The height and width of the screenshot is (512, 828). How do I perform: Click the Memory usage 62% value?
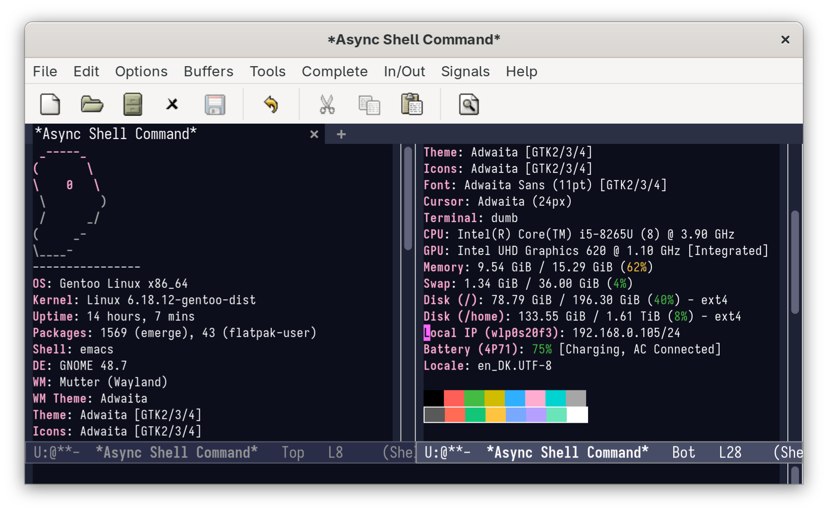[636, 267]
